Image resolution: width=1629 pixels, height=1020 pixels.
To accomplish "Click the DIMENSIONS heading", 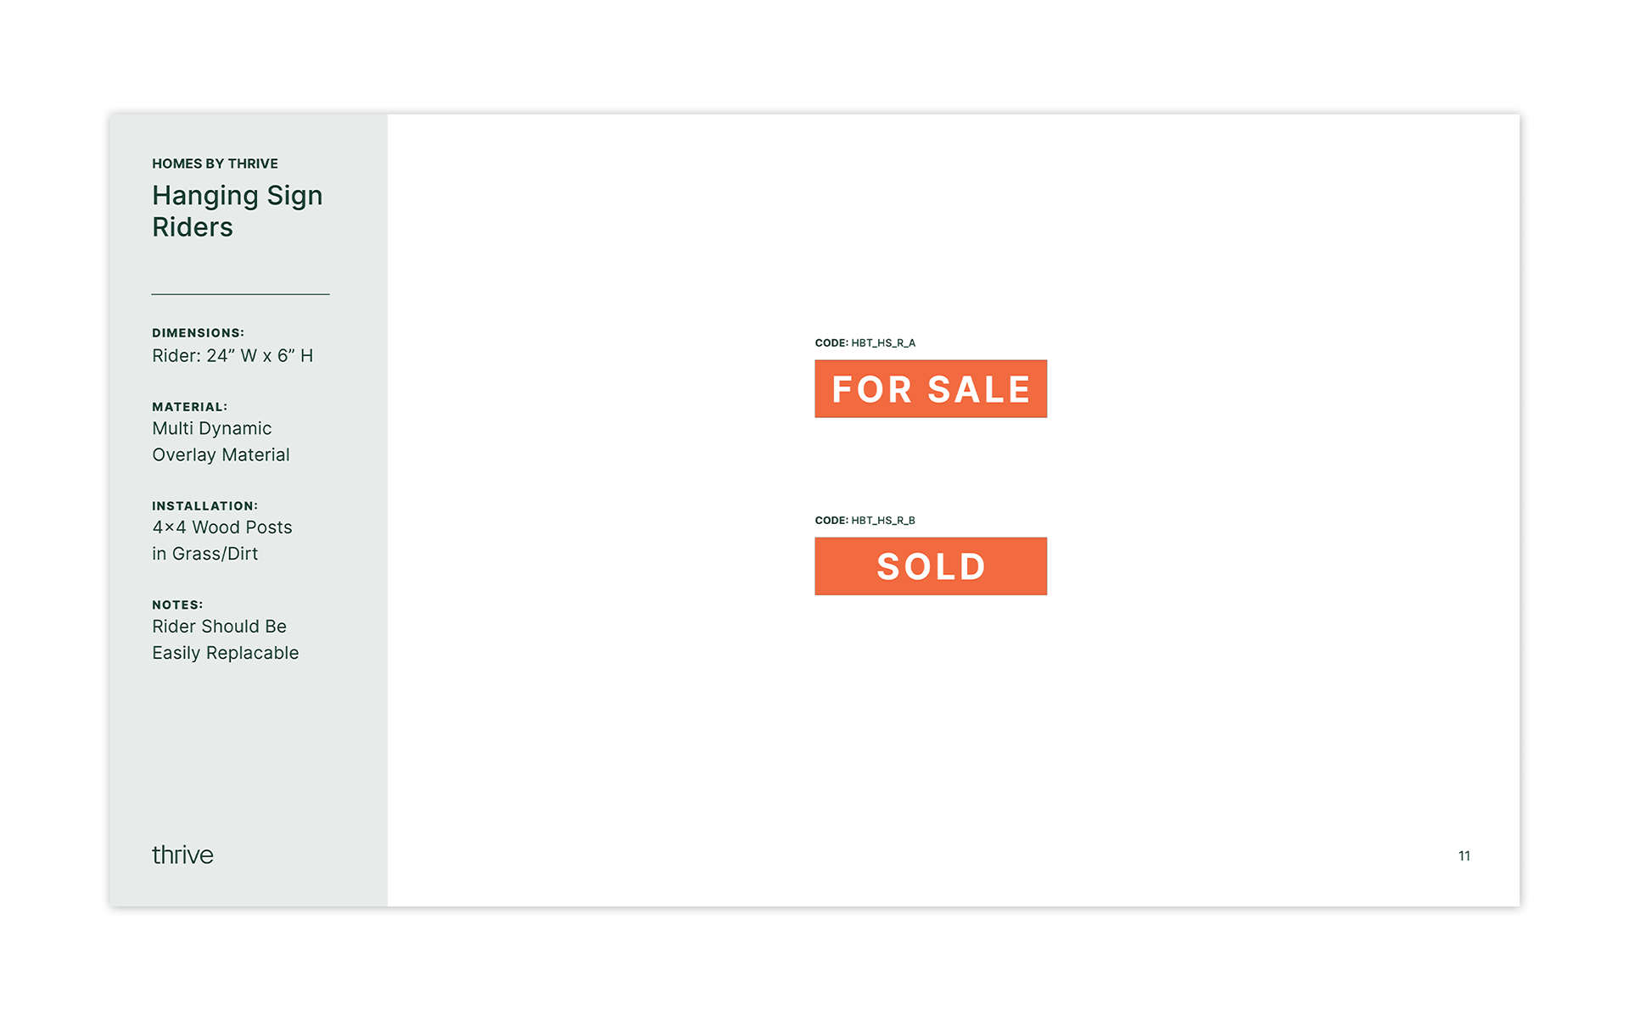I will (x=198, y=333).
